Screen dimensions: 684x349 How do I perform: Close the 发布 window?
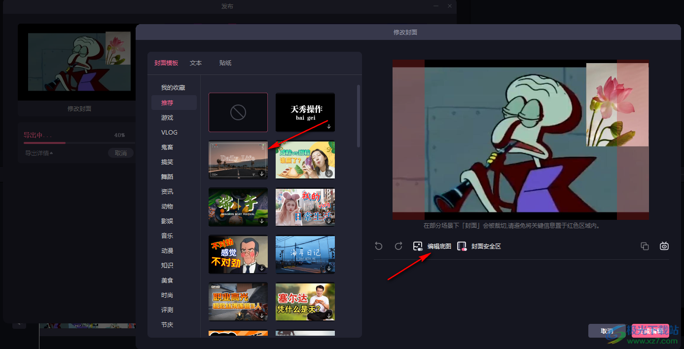coord(450,6)
